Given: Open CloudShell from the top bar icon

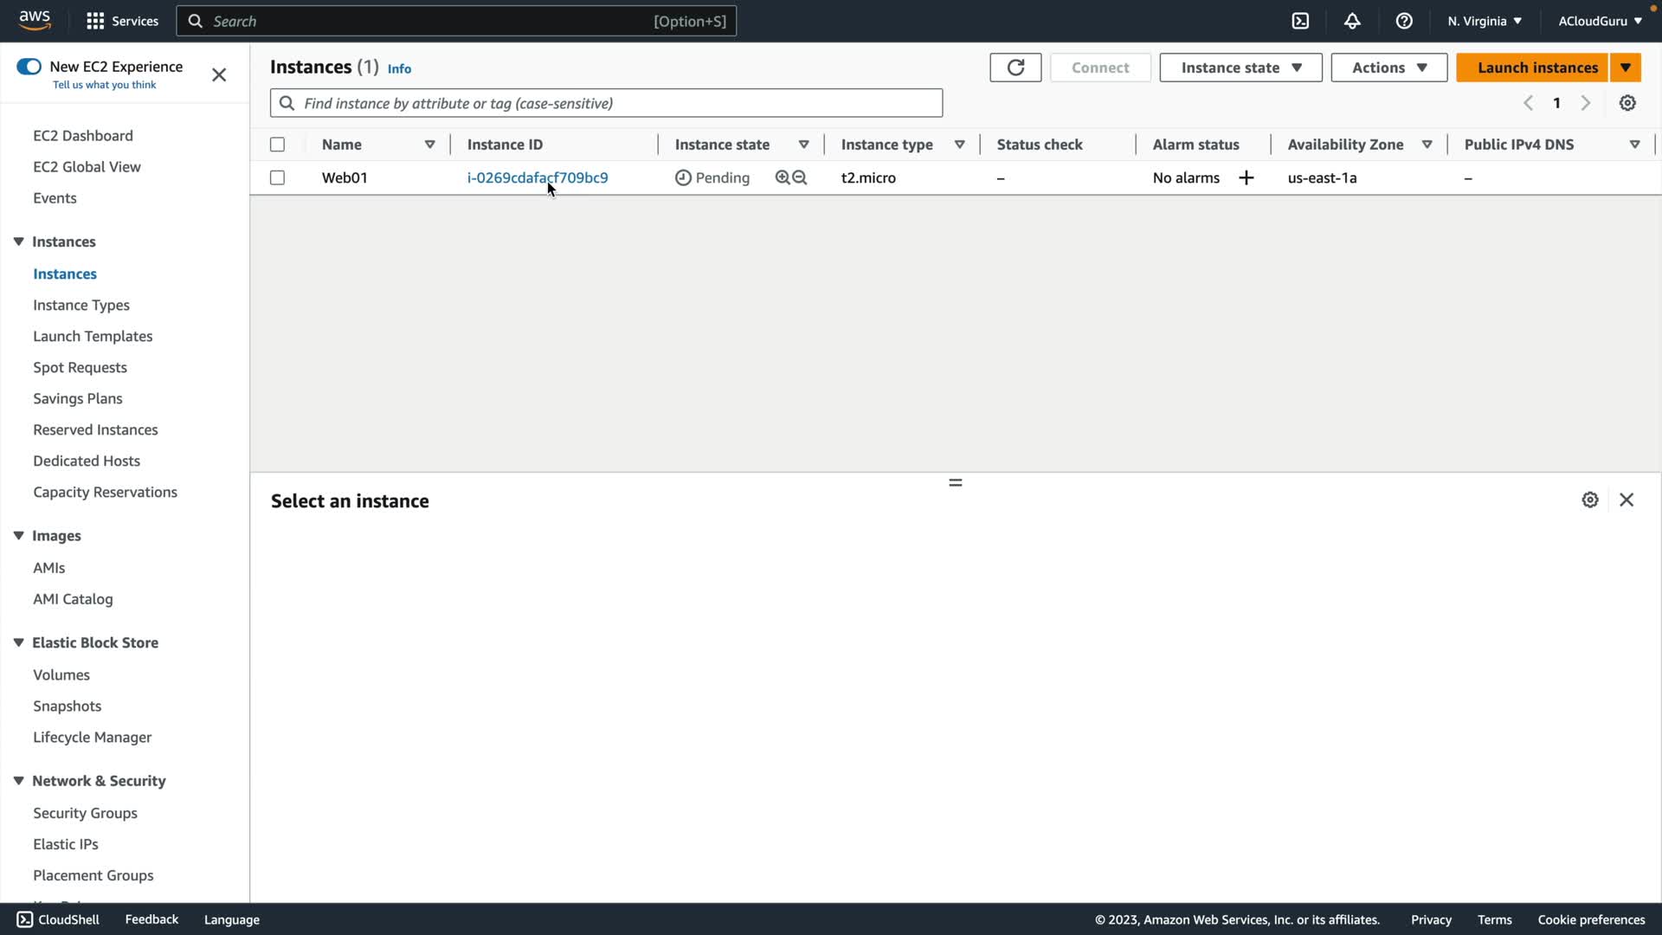Looking at the screenshot, I should [x=1300, y=21].
